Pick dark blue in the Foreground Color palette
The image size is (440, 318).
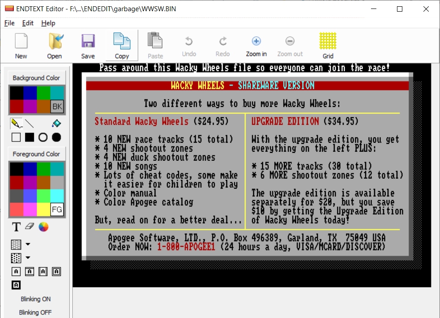(30, 169)
